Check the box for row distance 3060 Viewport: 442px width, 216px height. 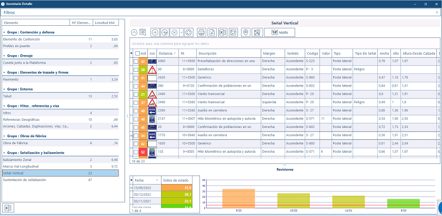click(x=136, y=61)
